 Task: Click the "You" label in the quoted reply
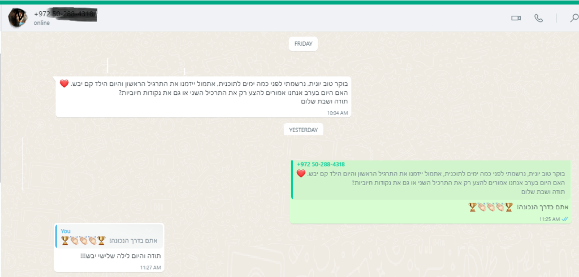click(66, 231)
